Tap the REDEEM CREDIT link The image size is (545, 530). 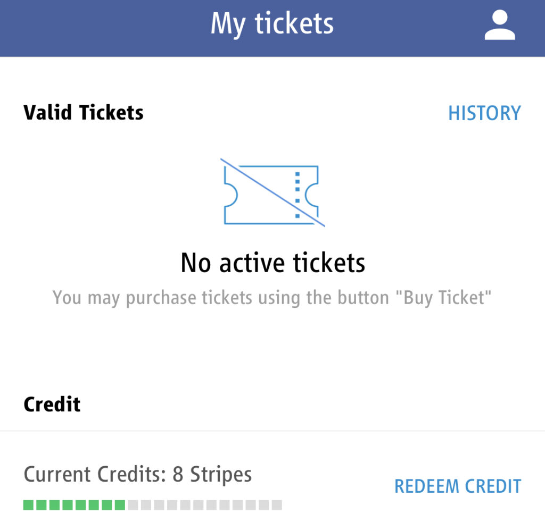coord(458,486)
